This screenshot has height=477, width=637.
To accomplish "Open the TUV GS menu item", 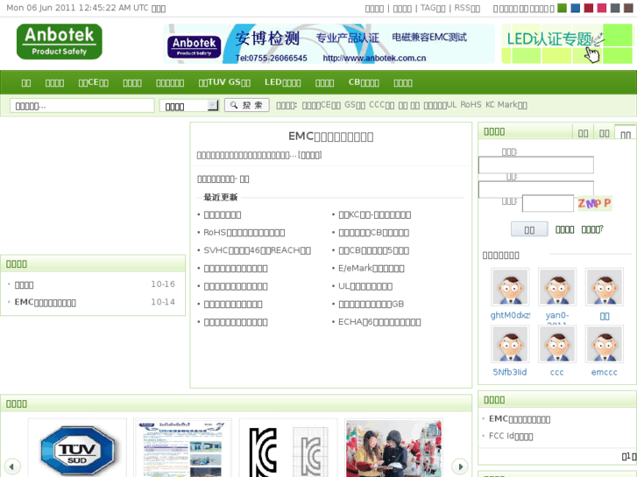I will tap(224, 82).
